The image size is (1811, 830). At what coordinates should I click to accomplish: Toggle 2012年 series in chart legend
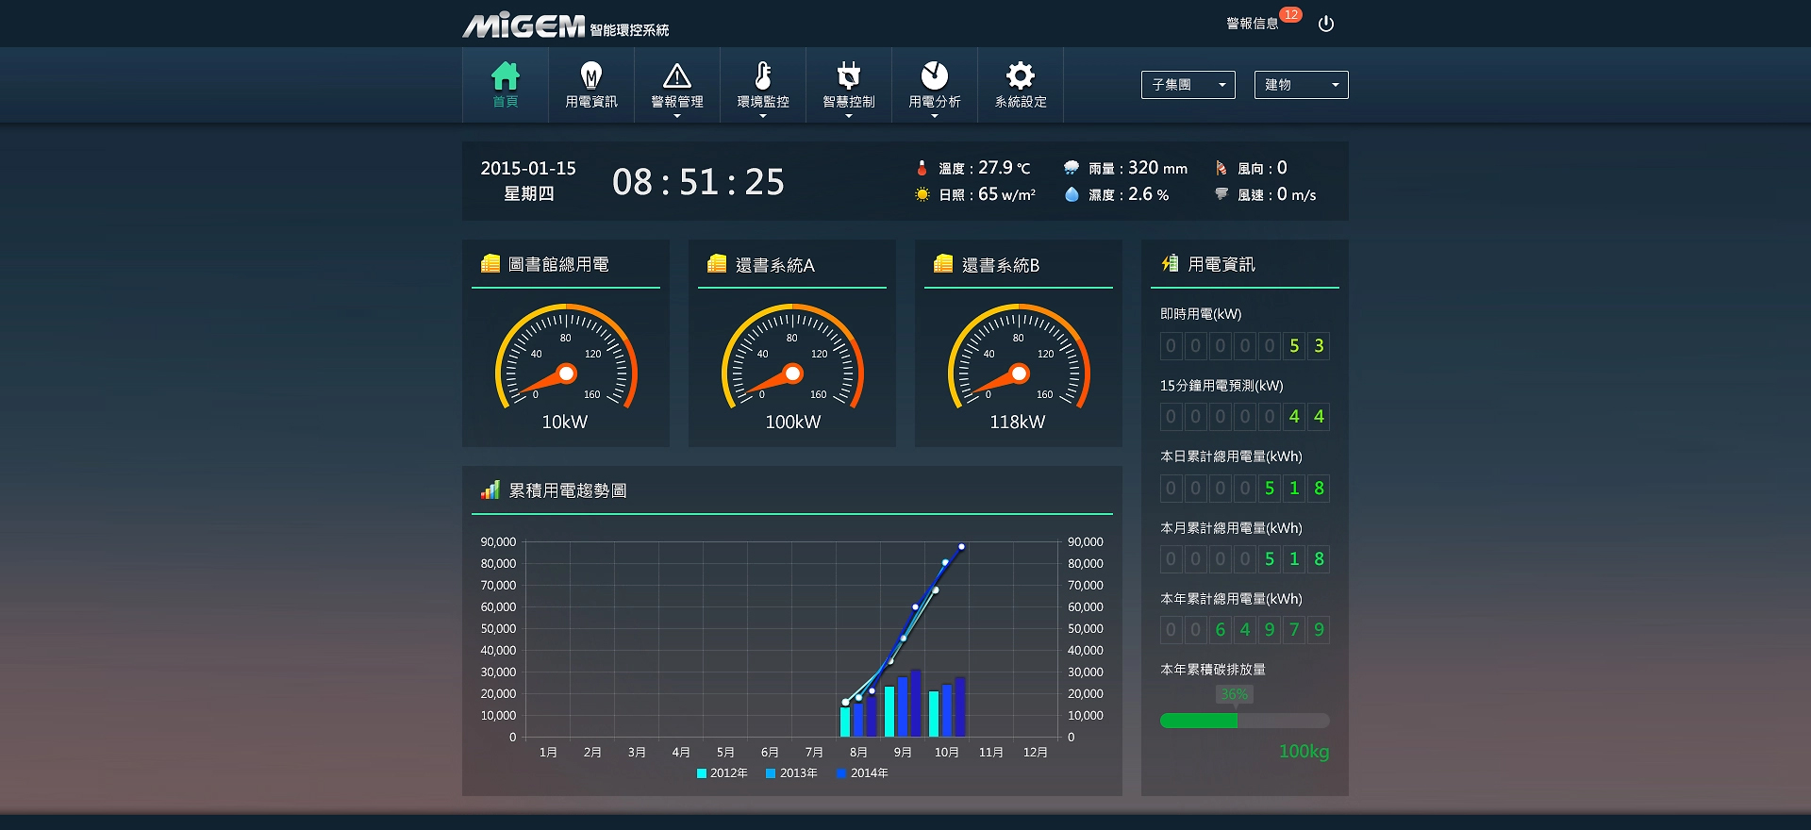(x=723, y=773)
